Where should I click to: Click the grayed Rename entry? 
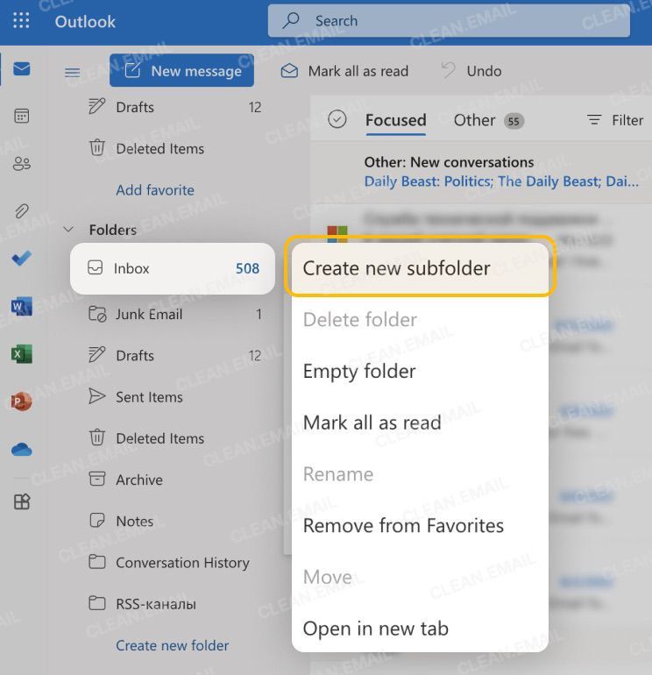(x=420, y=474)
